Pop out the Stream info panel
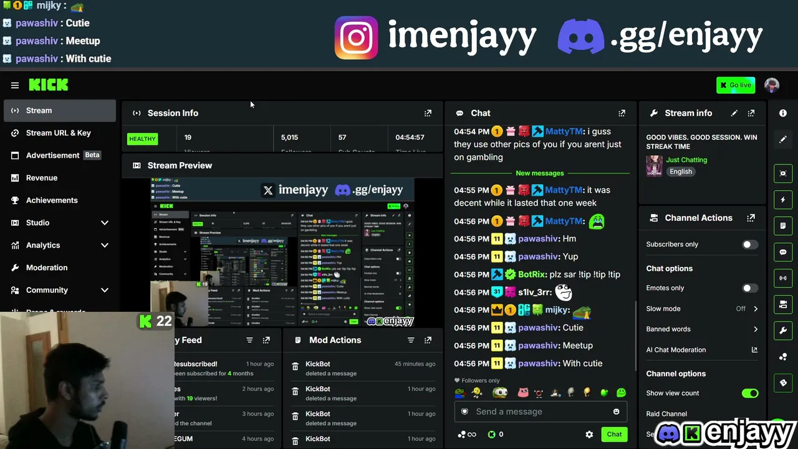The width and height of the screenshot is (798, 449). 751,113
